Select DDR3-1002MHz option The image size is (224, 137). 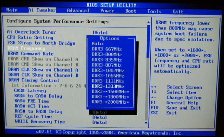108,70
